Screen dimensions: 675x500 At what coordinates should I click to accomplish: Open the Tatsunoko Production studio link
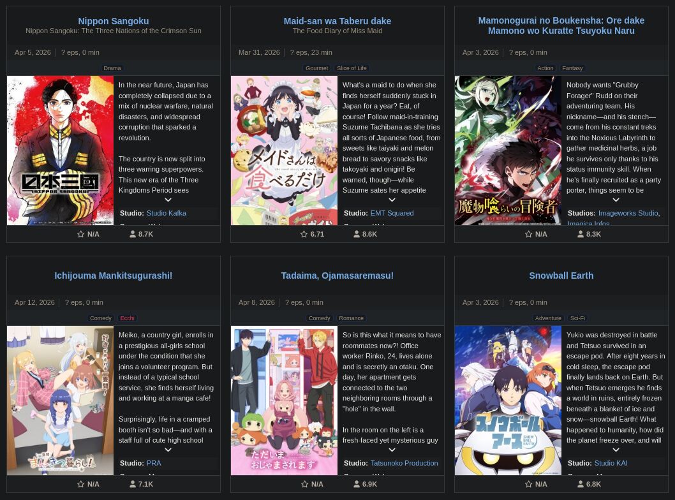coord(404,463)
